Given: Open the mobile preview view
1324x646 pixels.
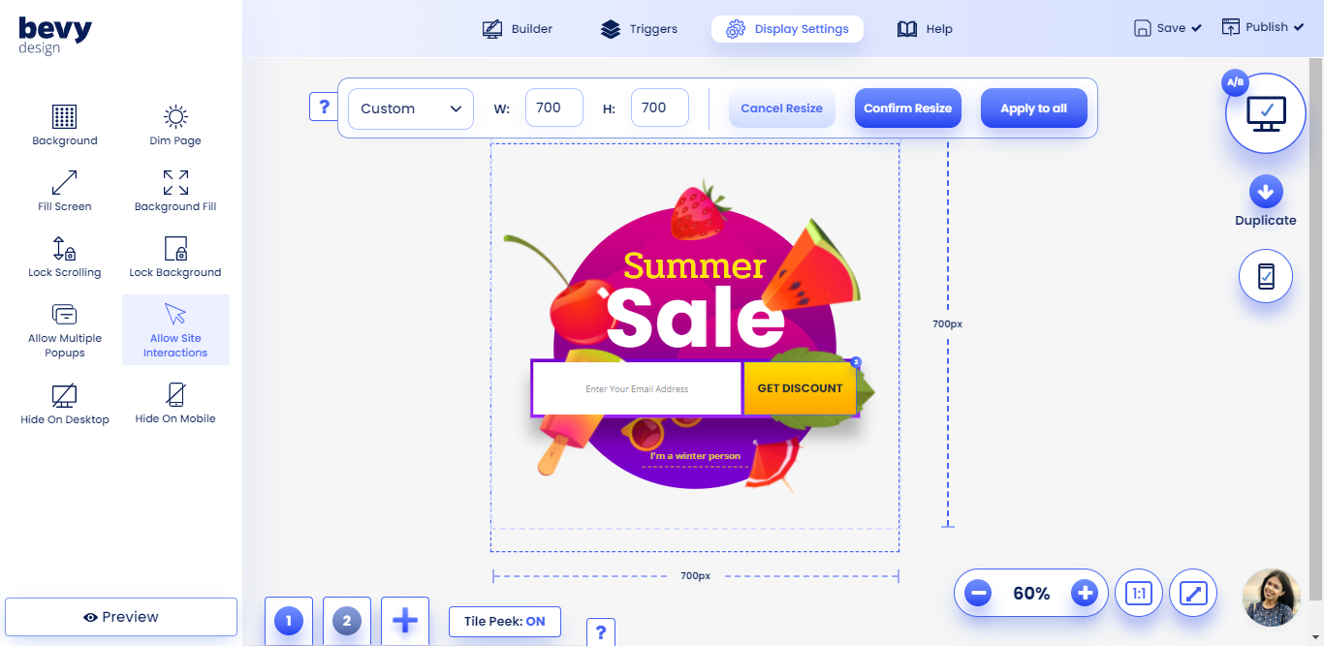Looking at the screenshot, I should tap(1265, 275).
